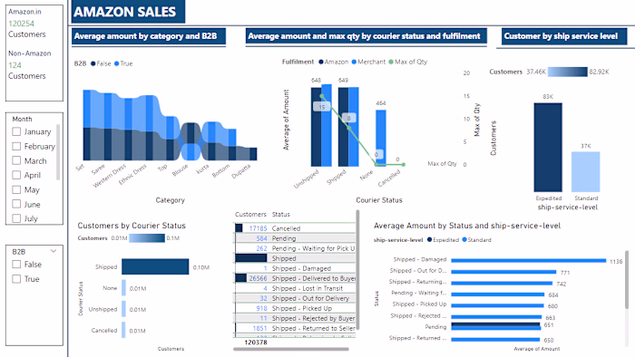Image resolution: width=635 pixels, height=357 pixels.
Task: Click Standard ship-service-level legend marker
Action: click(x=464, y=240)
